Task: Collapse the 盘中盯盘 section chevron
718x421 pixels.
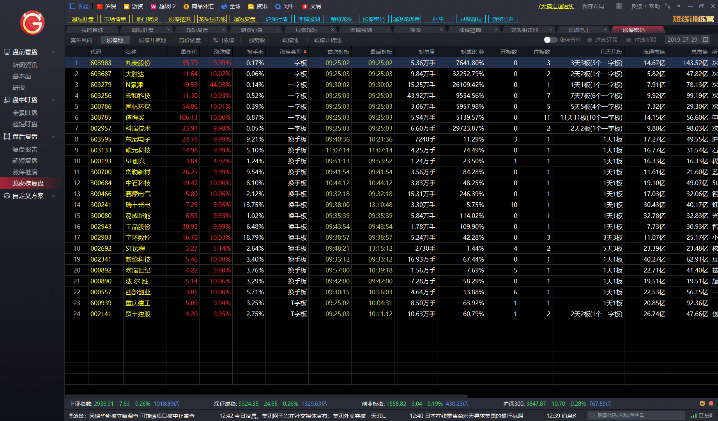Action: point(53,100)
